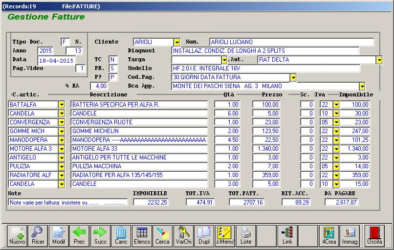Viewport: 394px width, 250px height.
Task: Click the TC field containing N
Action: tap(113, 60)
